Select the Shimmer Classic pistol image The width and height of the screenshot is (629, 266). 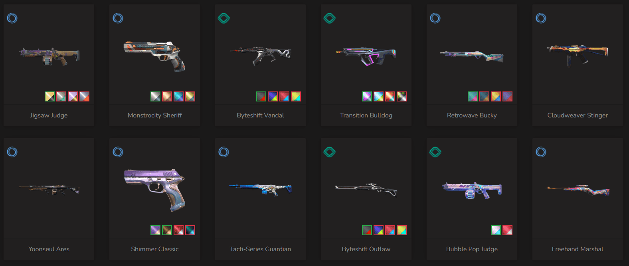click(x=154, y=190)
